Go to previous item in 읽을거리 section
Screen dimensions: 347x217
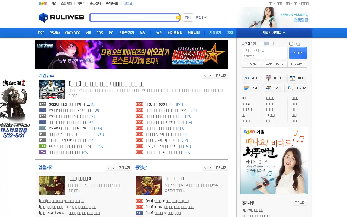(x=108, y=168)
